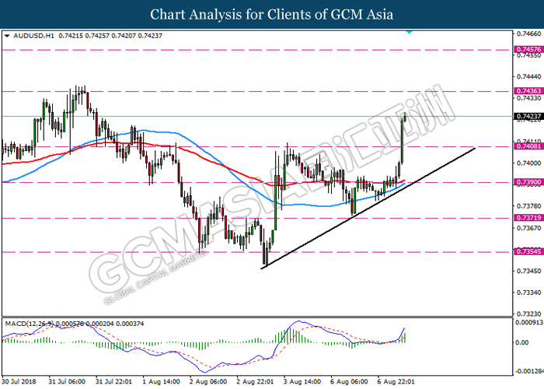Select the 0.73900 level price label
Viewport: 544px width, 389px height.
tap(528, 182)
